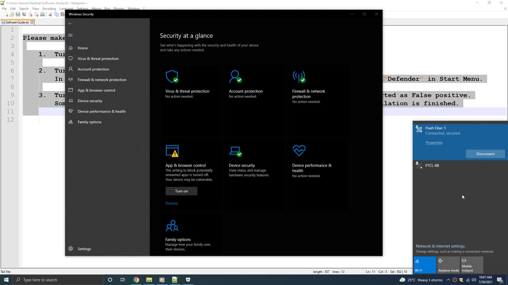The width and height of the screenshot is (508, 285).
Task: Select the PTCL-BB Wi-Fi network
Action: pos(460,165)
